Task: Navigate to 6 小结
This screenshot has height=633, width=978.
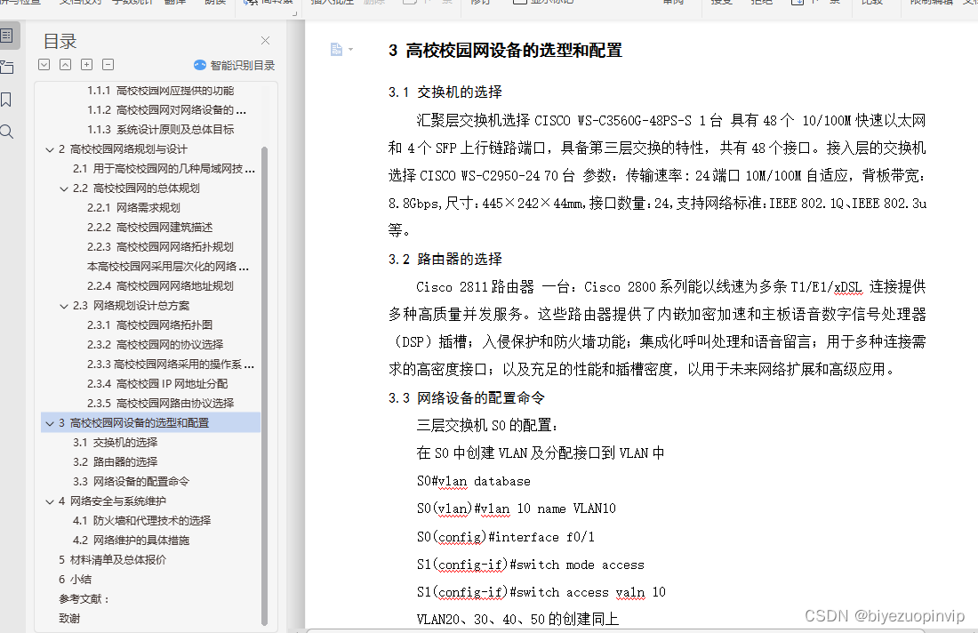Action: click(75, 579)
